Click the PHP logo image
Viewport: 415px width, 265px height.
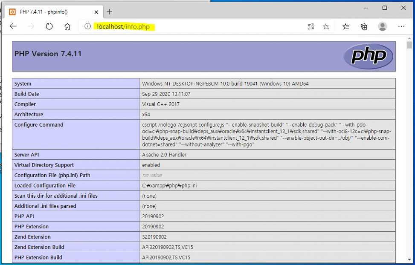(368, 56)
